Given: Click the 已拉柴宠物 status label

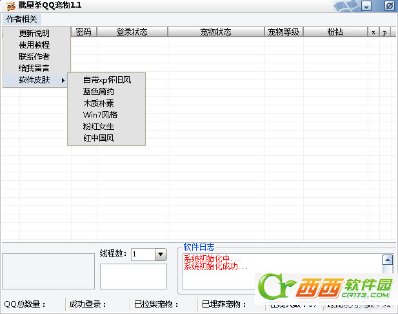Looking at the screenshot, I should [x=156, y=304].
